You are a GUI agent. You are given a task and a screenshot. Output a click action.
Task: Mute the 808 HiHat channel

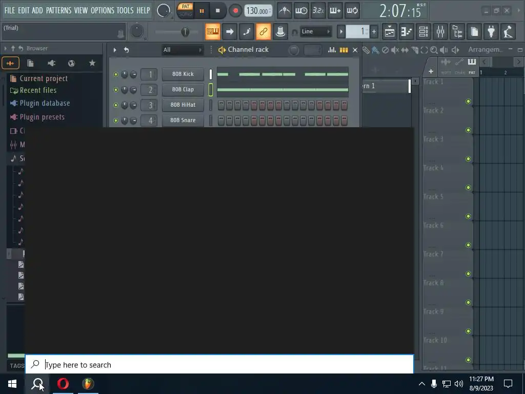pos(116,105)
